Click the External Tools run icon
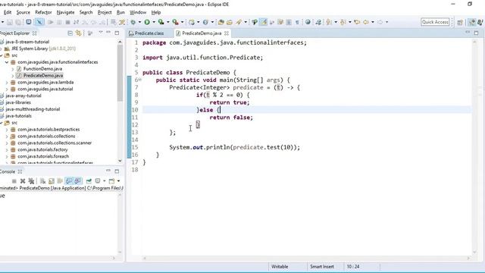Viewport: 485px width, 273px height. 175,22
